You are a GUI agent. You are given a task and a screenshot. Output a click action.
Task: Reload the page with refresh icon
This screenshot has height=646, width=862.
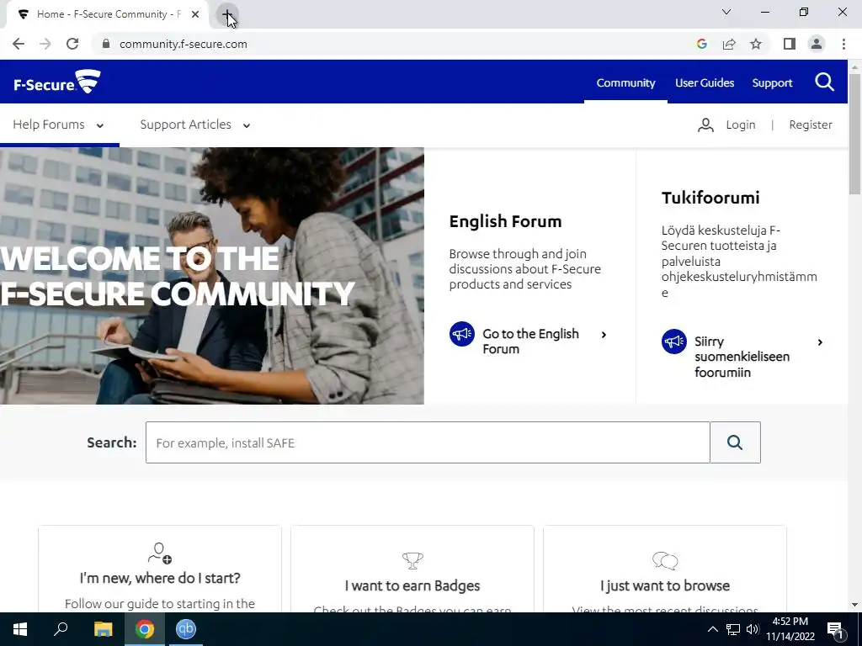(x=72, y=44)
